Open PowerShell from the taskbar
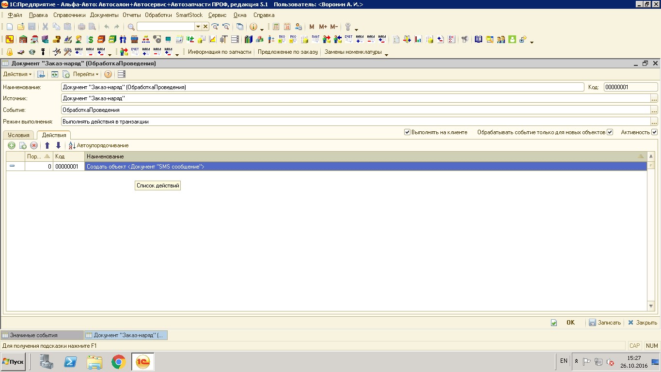Image resolution: width=661 pixels, height=372 pixels. click(71, 362)
